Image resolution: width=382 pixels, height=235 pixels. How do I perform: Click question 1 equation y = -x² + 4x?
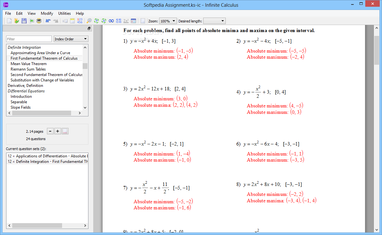click(144, 41)
